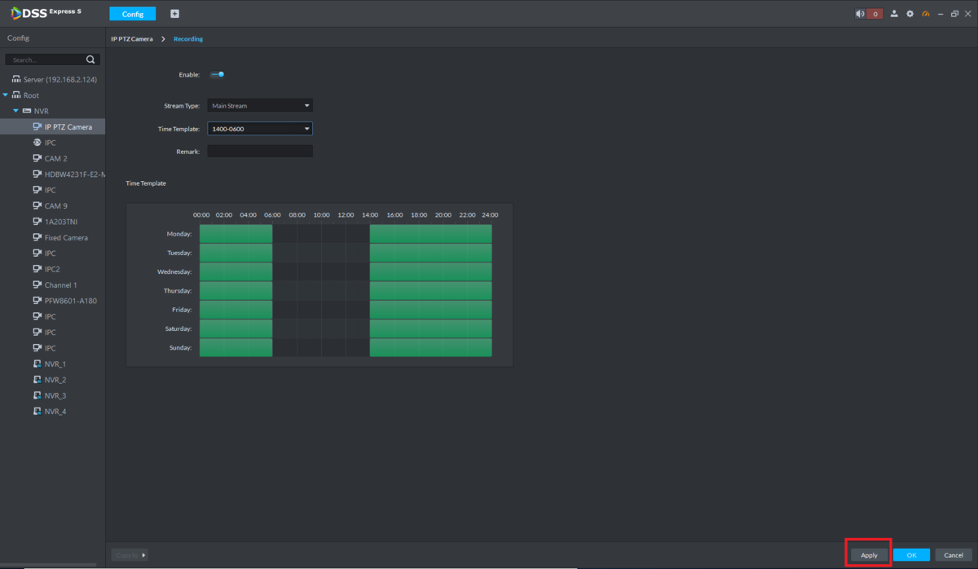Select the Root label in tree
The image size is (978, 569).
pyautogui.click(x=31, y=95)
